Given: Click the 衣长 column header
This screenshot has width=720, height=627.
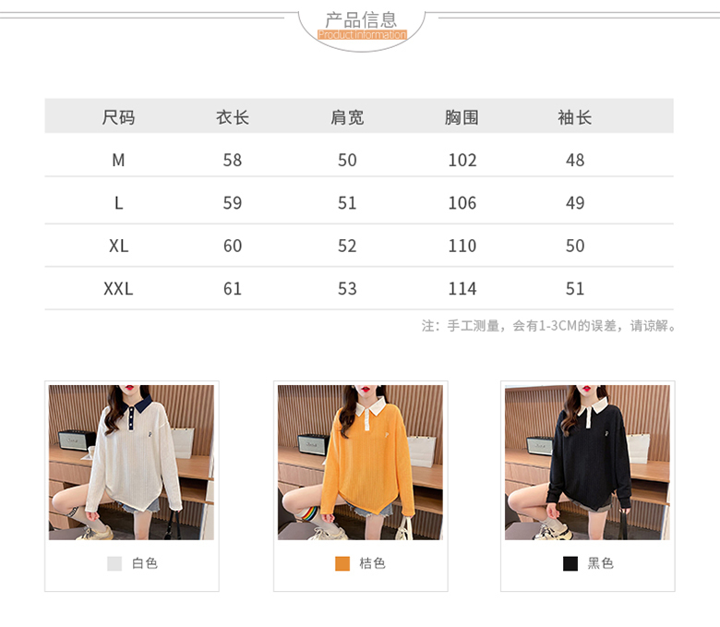Looking at the screenshot, I should tap(233, 117).
